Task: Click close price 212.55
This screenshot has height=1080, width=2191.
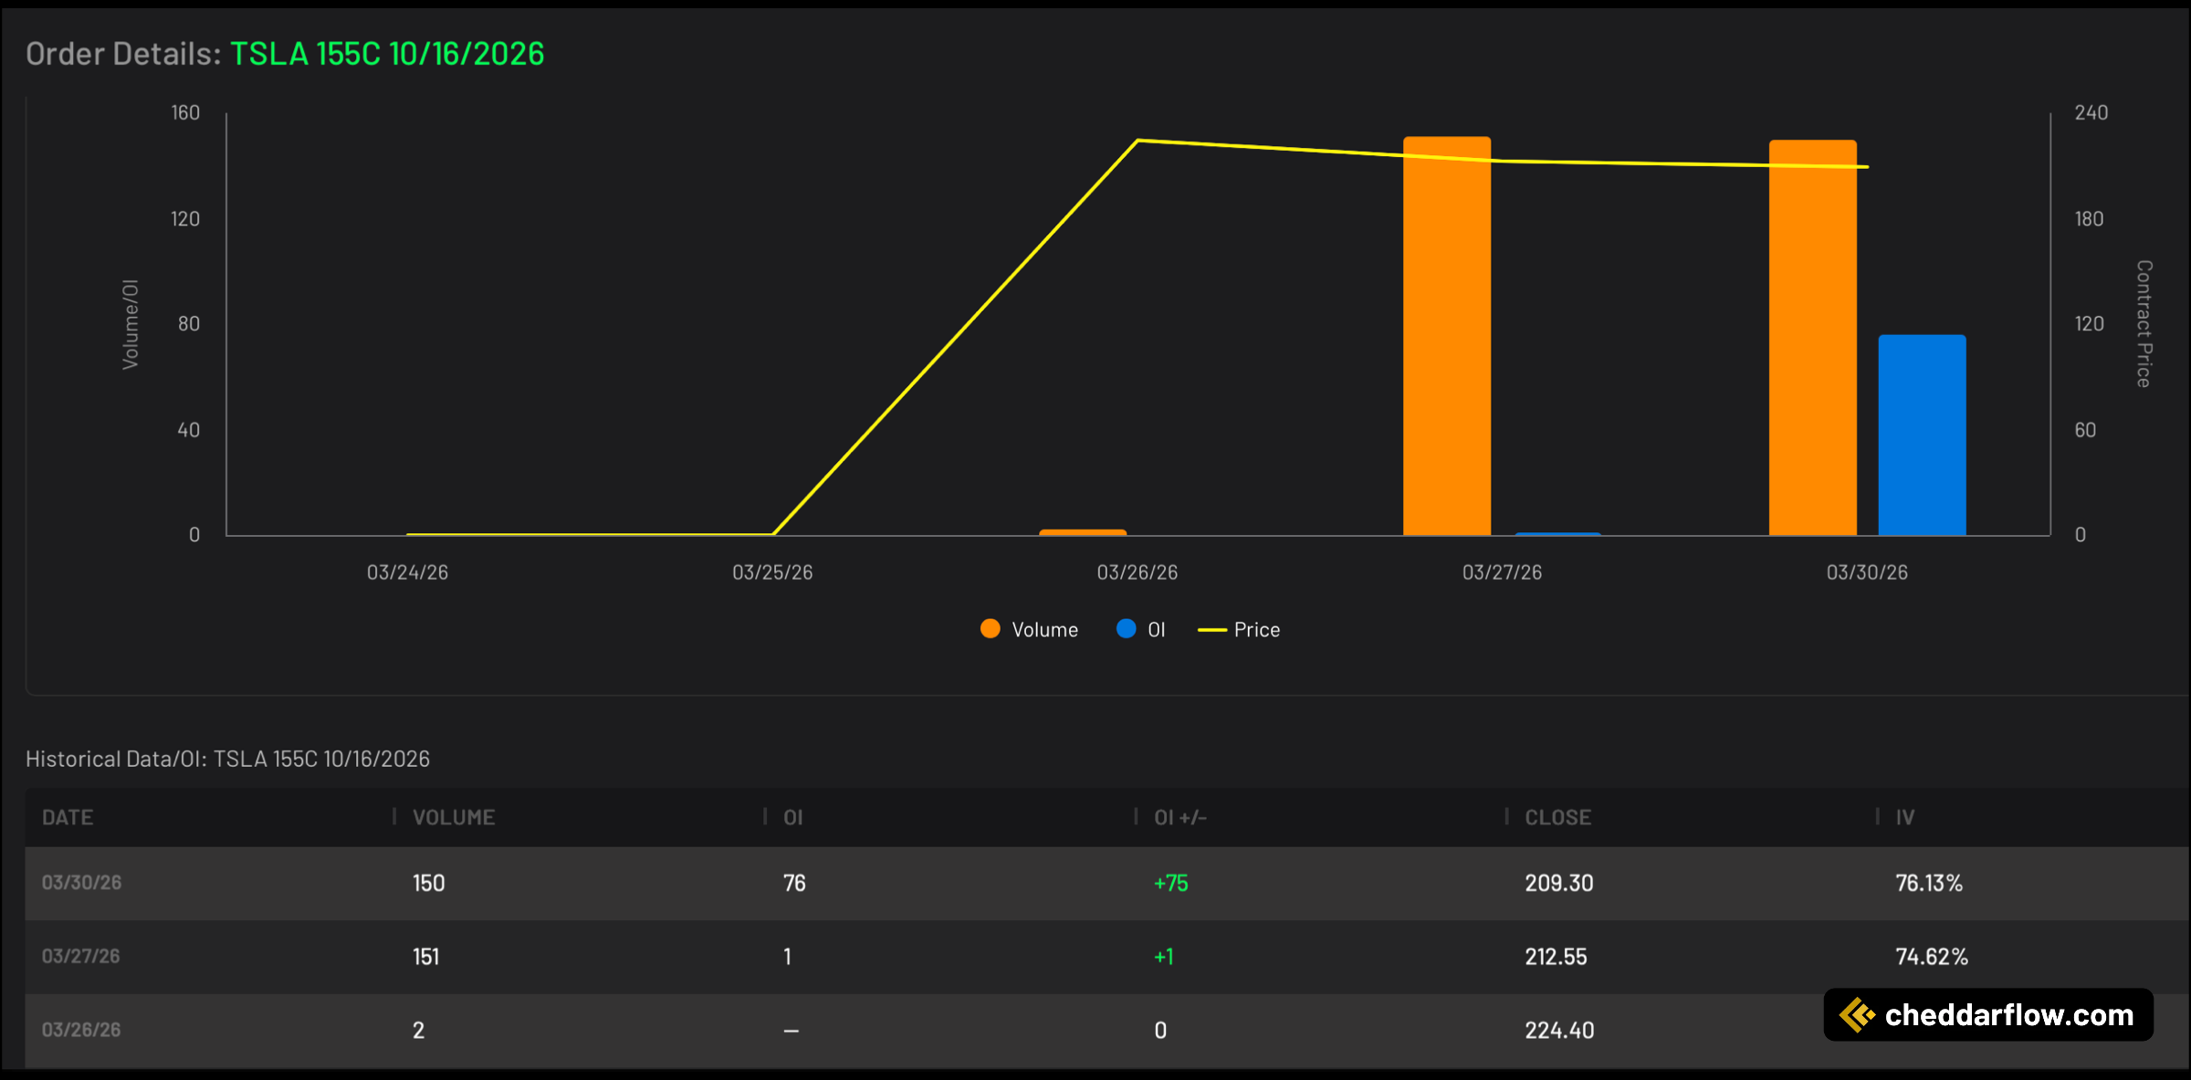Action: [1556, 956]
